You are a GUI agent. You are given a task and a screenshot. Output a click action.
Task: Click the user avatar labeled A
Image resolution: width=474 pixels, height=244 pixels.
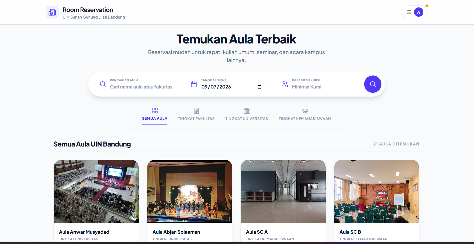pos(419,12)
